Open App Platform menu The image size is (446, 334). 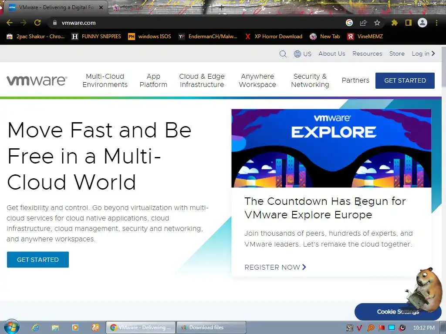[153, 80]
